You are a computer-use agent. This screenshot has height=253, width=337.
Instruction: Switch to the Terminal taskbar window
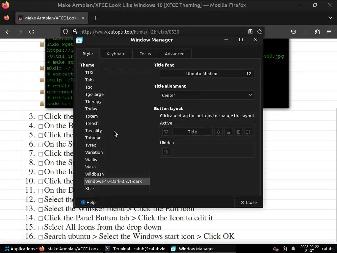coord(137,249)
